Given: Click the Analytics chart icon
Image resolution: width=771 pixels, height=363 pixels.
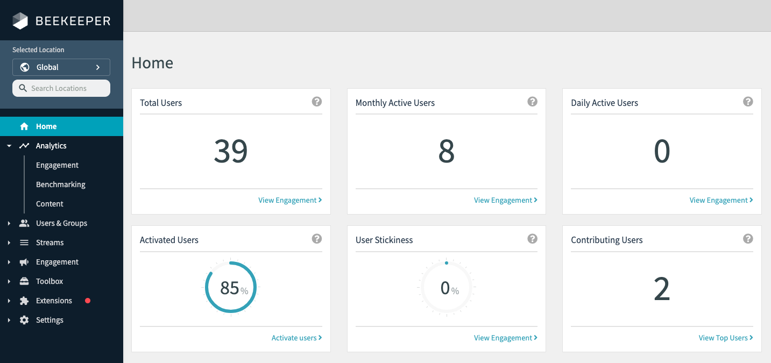Looking at the screenshot, I should coord(24,145).
